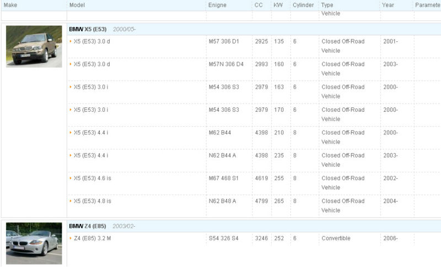
Task: Click the CC value 2993
Action: coord(261,64)
